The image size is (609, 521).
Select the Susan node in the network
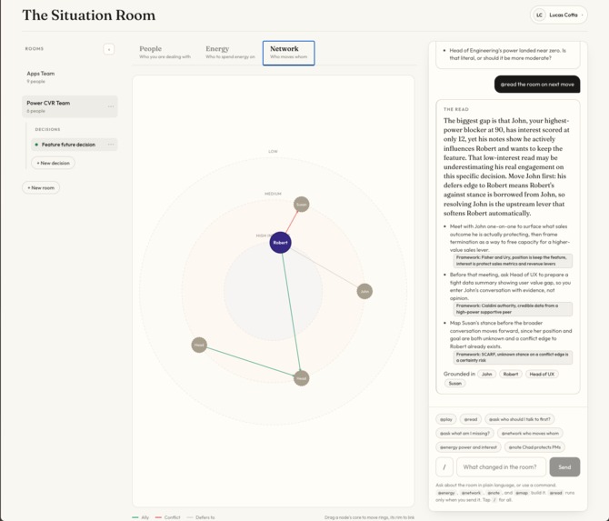point(302,205)
